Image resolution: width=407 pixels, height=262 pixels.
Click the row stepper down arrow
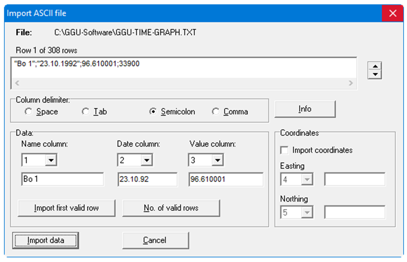tap(375, 74)
